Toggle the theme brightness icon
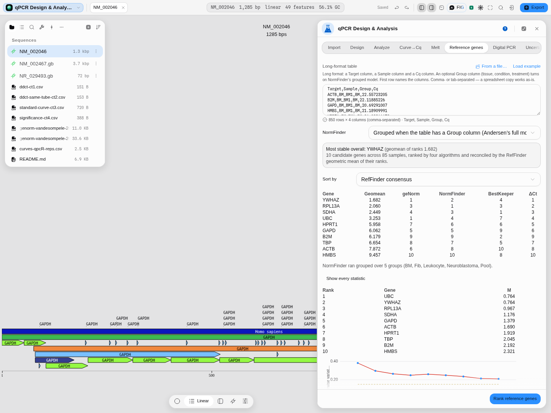This screenshot has height=413, width=551. [x=481, y=8]
